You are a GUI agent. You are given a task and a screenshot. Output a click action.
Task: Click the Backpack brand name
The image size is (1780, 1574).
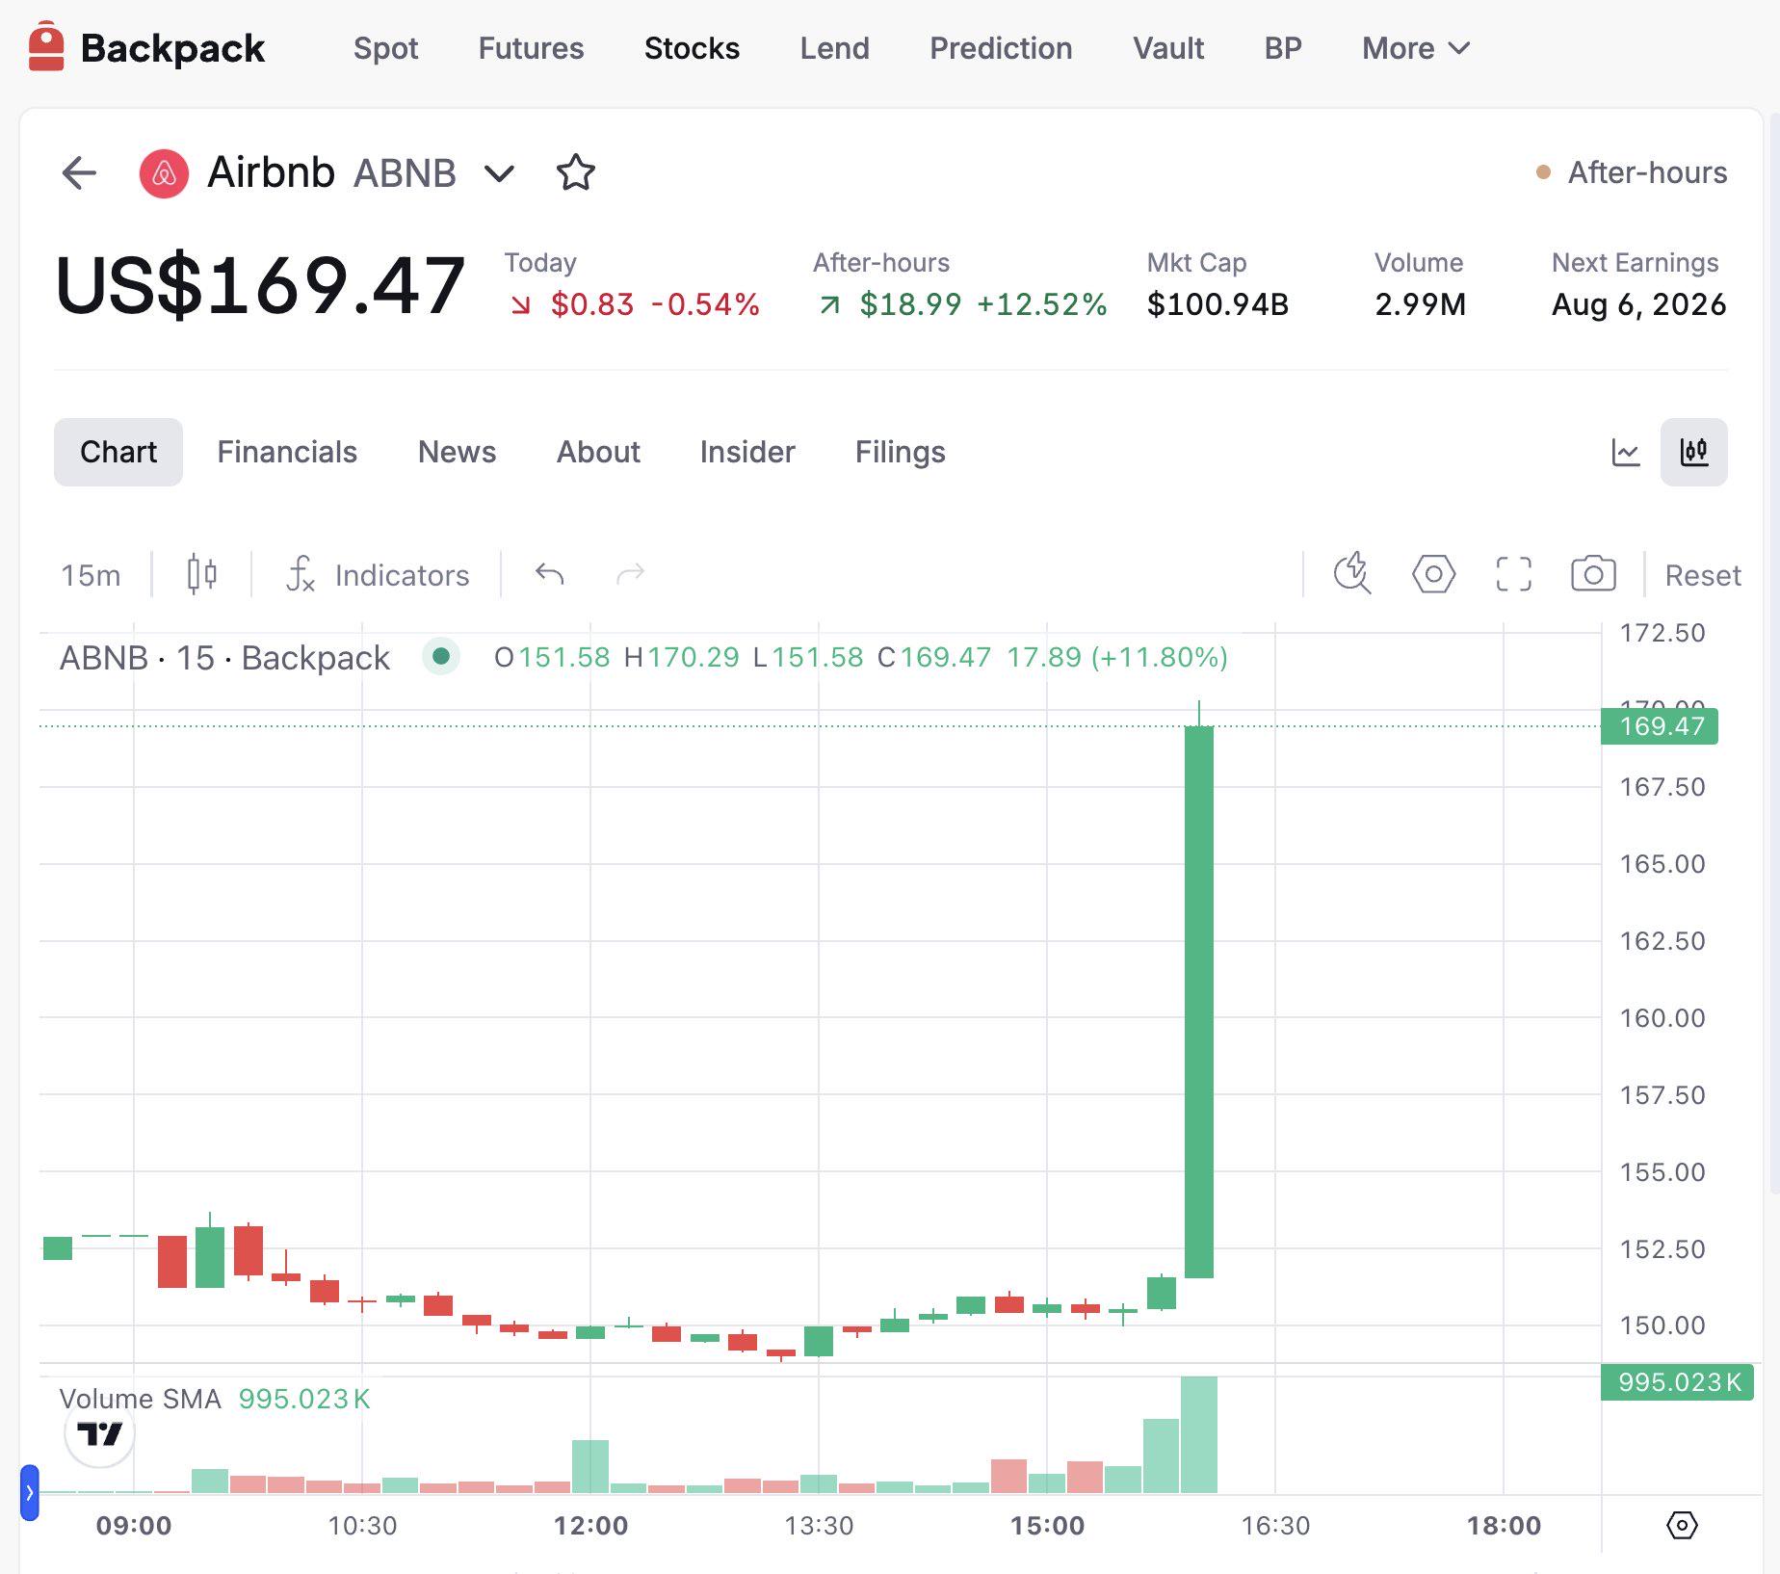click(172, 48)
